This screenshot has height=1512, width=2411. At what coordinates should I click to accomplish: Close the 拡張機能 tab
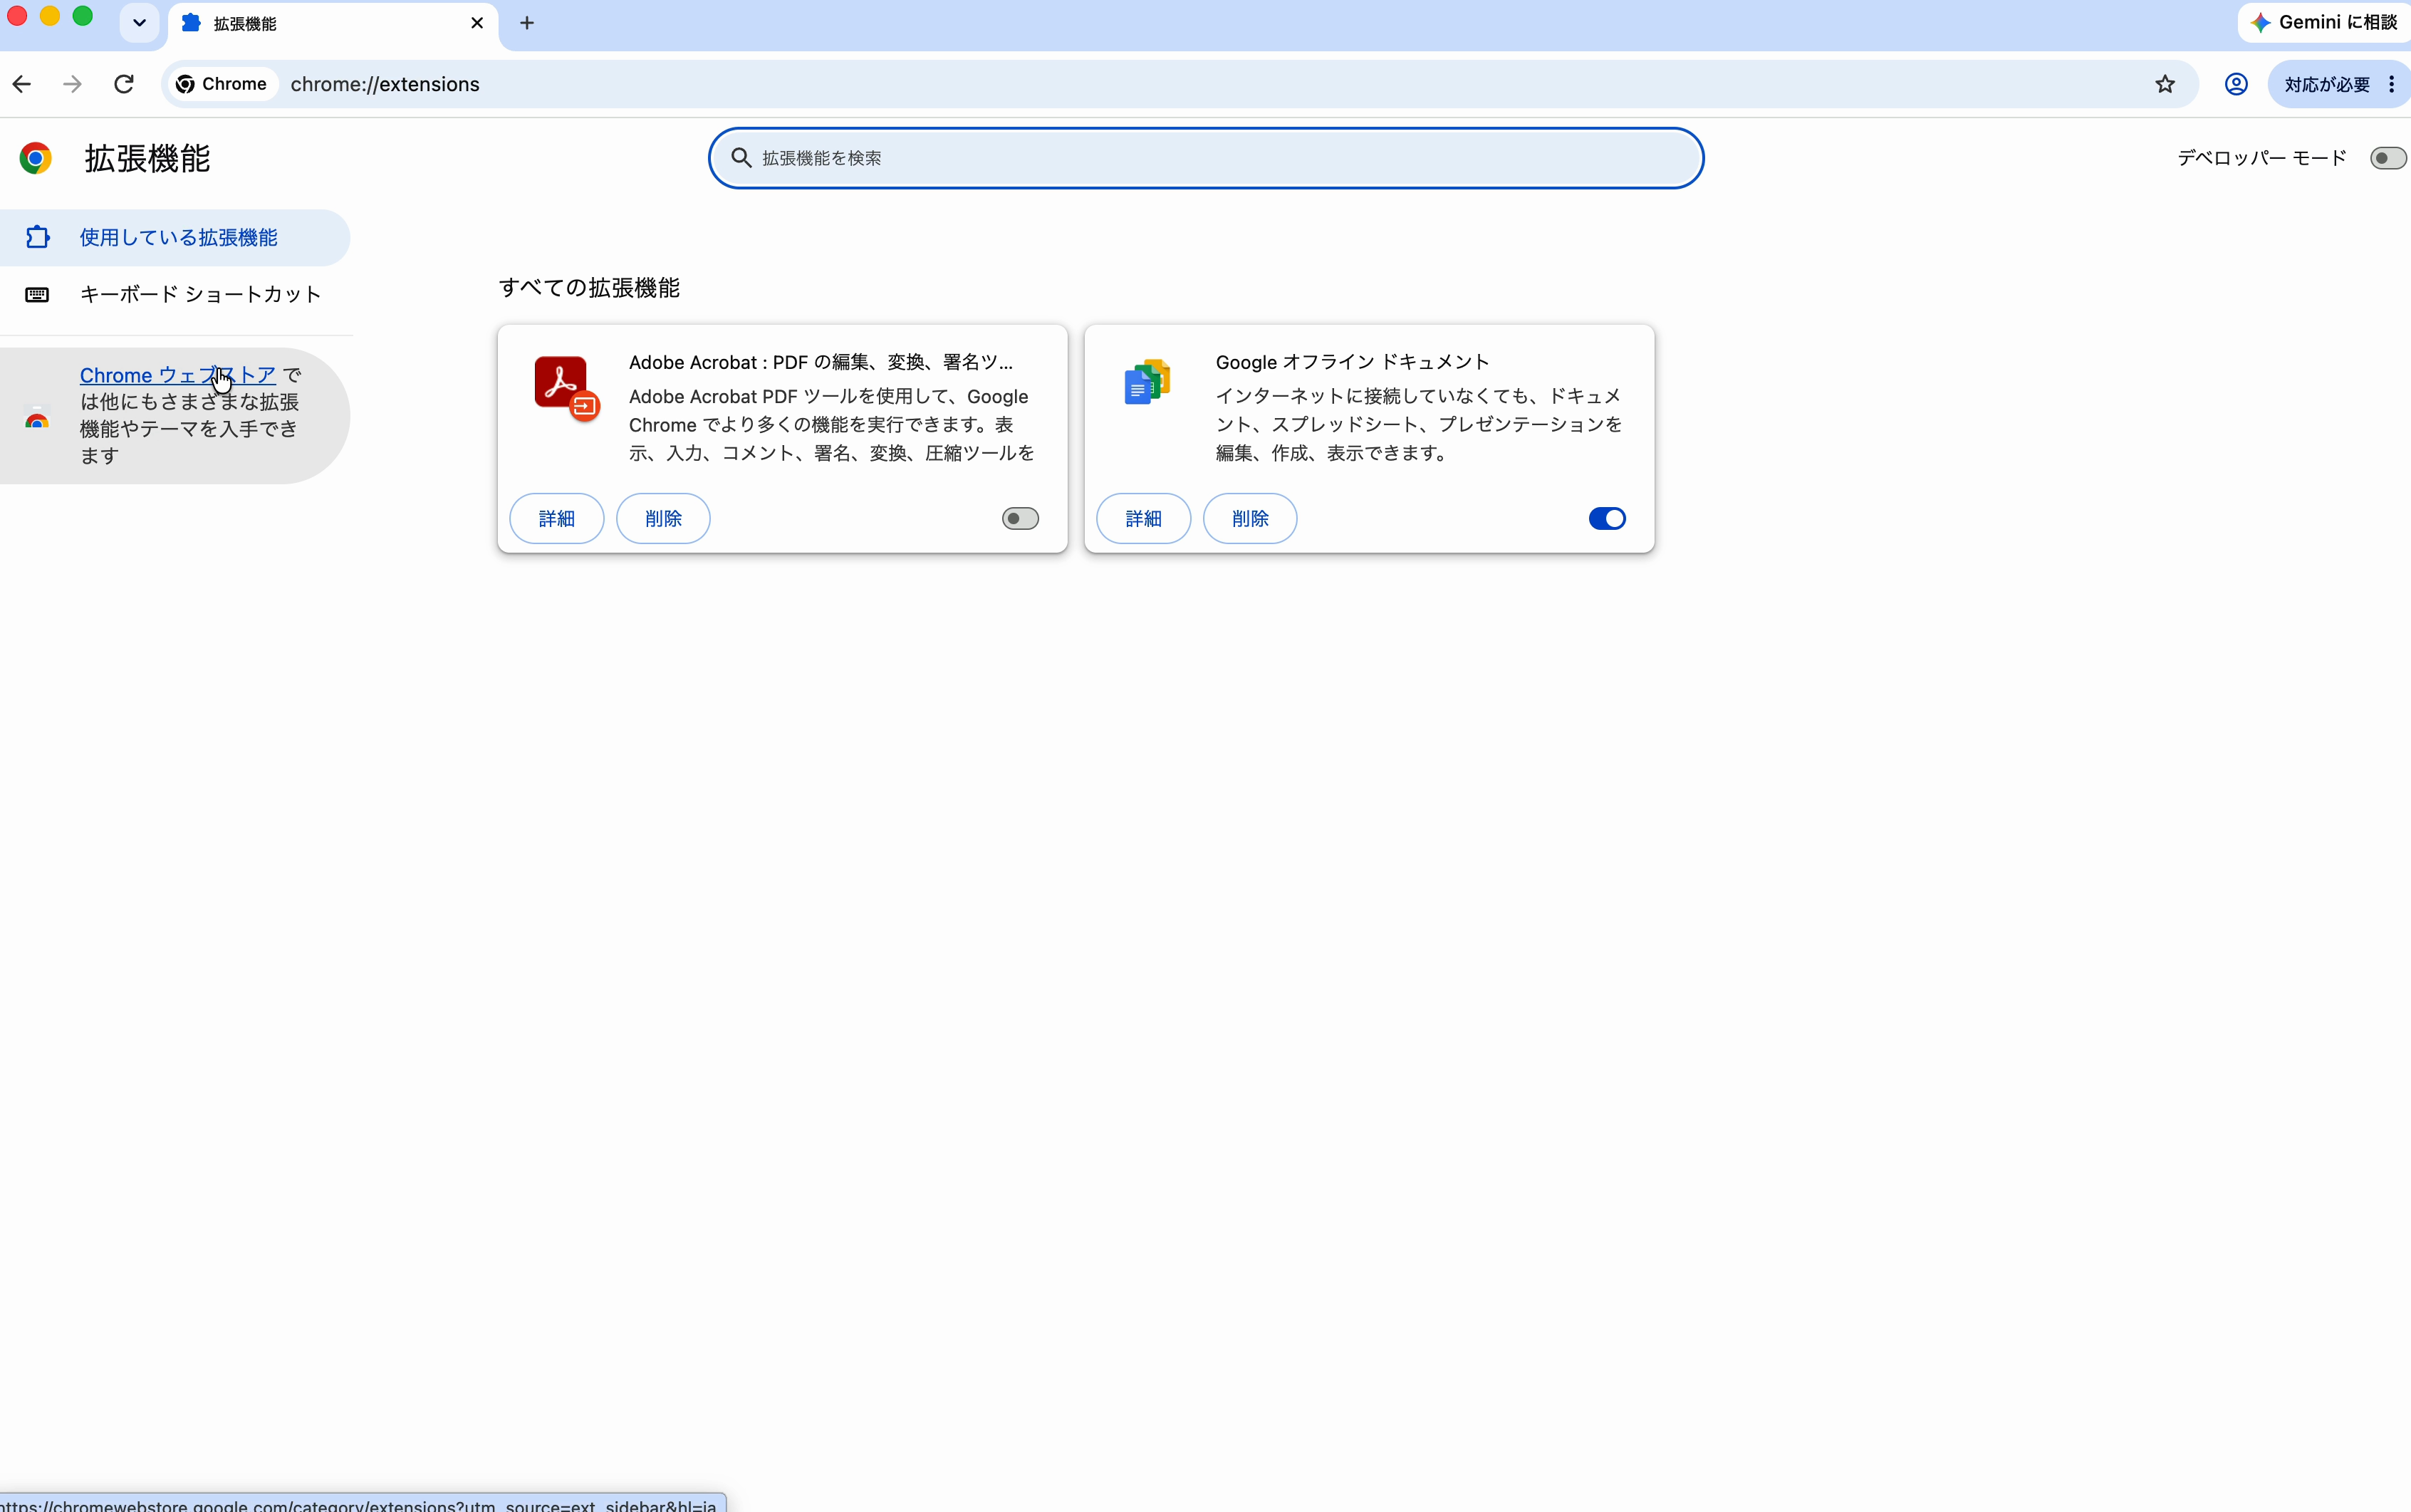point(477,23)
